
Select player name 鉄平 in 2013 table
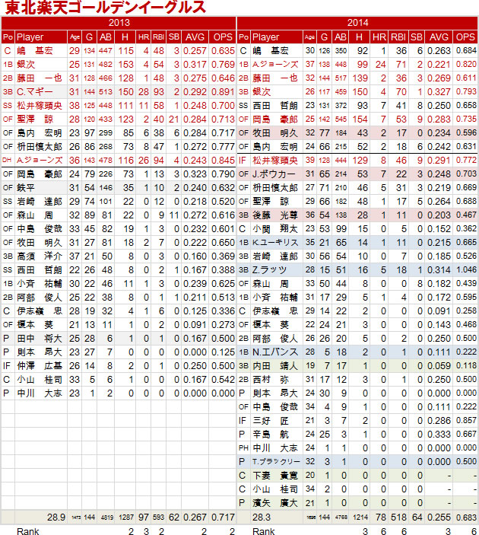point(26,188)
